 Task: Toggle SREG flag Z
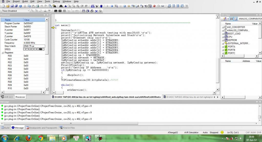[40, 49]
